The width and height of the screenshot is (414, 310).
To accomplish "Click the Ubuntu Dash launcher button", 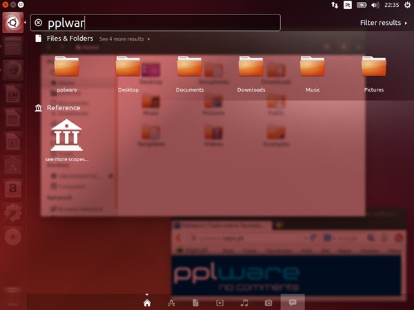I will tap(13, 23).
